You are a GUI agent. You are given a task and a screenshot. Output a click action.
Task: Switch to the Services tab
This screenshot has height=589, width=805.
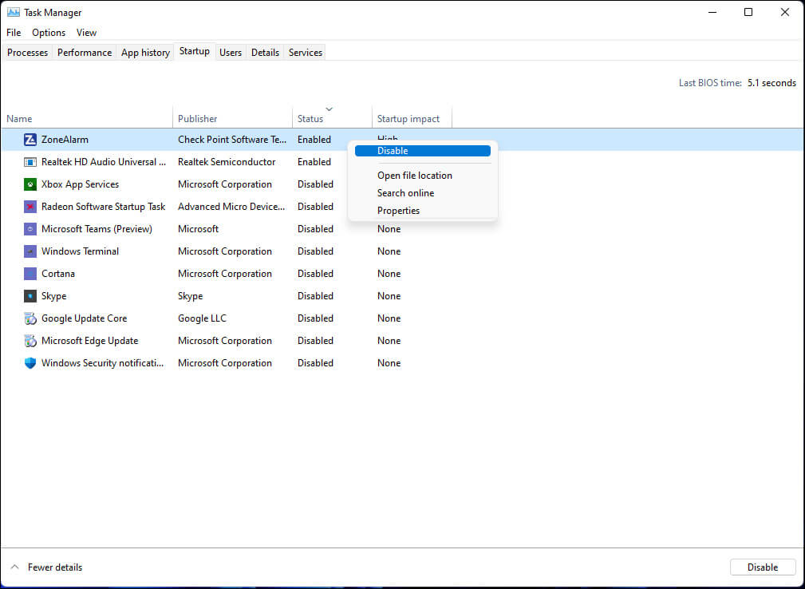(x=306, y=53)
